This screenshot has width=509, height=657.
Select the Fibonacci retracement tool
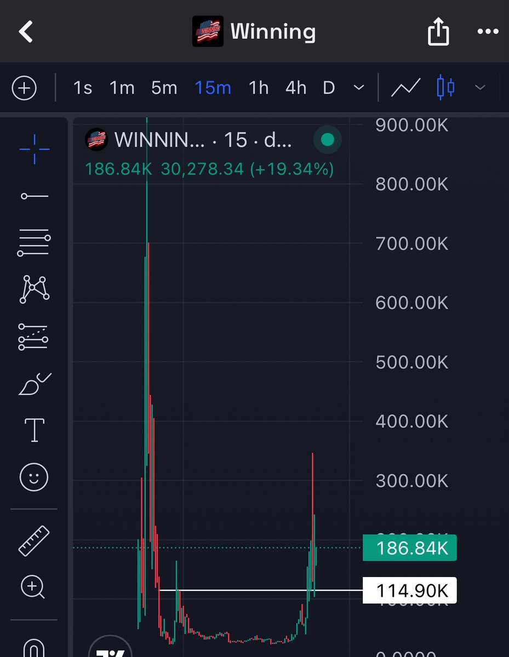click(34, 243)
